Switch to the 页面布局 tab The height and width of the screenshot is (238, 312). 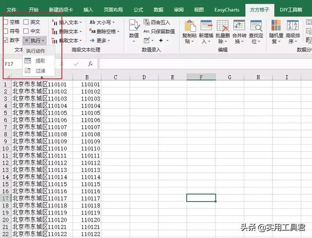[113, 10]
